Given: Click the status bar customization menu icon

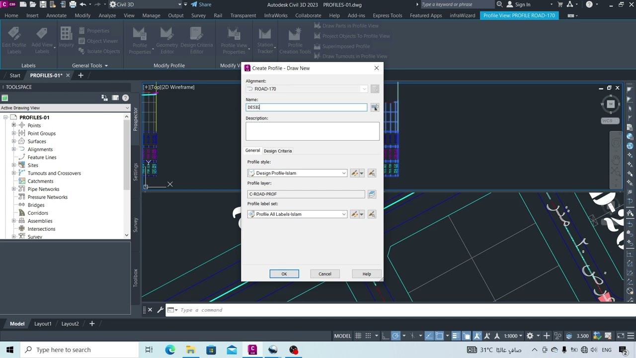Looking at the screenshot, I should tap(630, 336).
